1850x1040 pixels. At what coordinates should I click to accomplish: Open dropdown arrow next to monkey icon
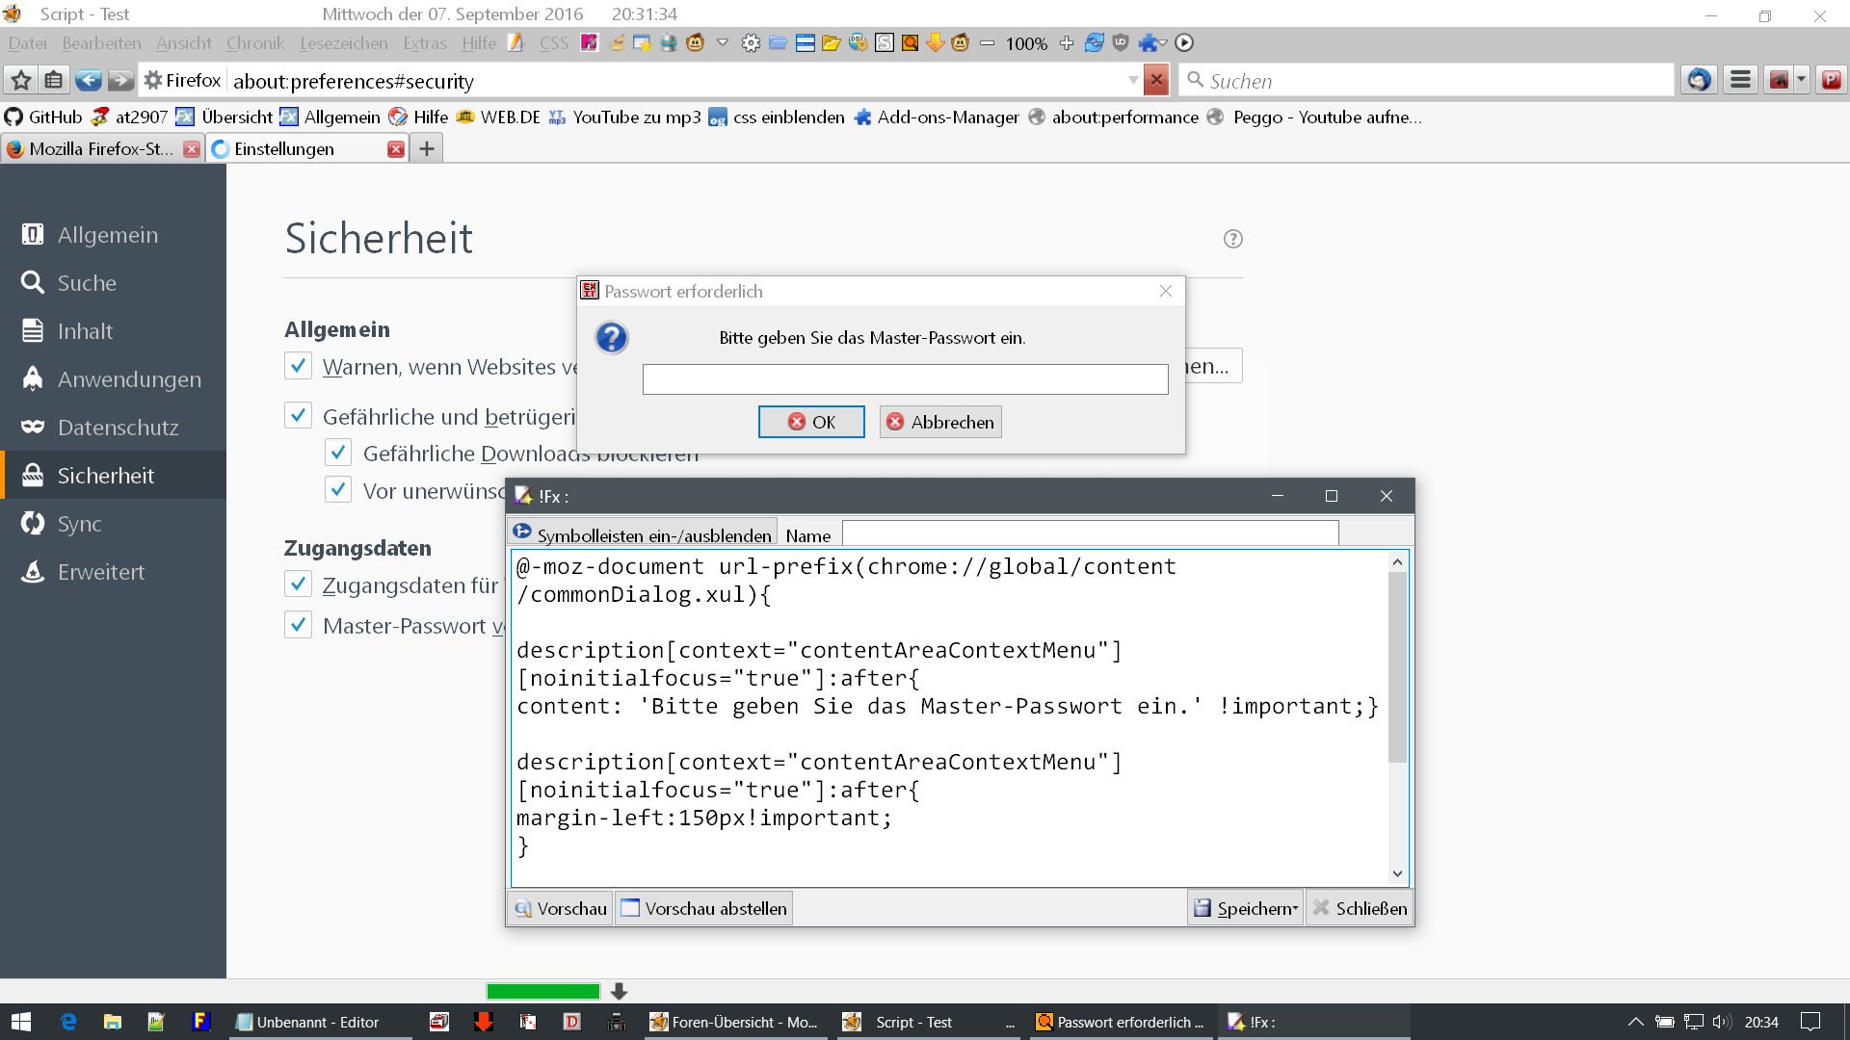click(722, 43)
